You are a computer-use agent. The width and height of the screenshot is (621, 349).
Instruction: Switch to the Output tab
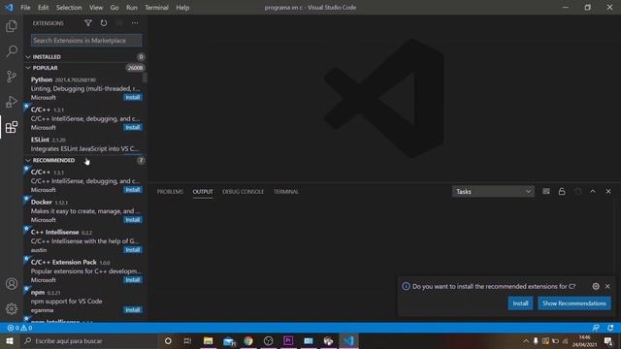[x=203, y=192]
